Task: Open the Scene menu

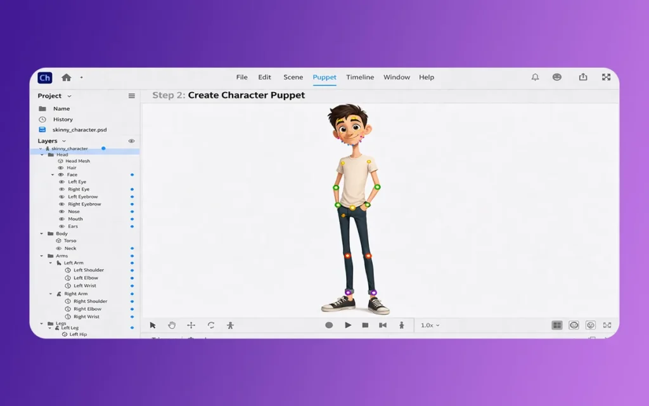Action: (293, 77)
